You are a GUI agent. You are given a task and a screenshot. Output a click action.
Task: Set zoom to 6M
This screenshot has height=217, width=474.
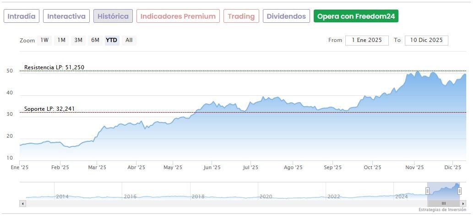tap(95, 40)
